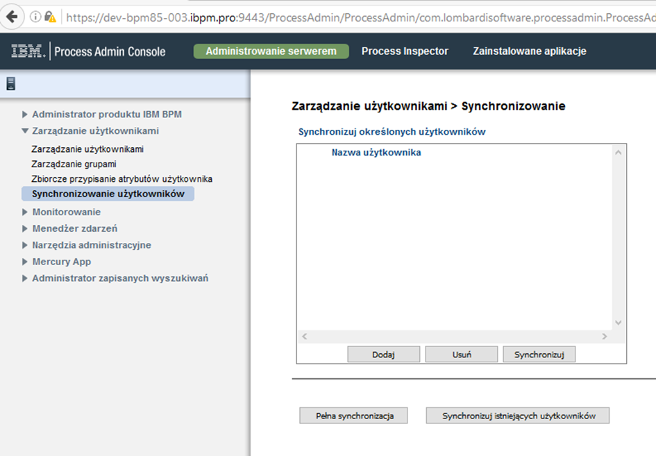This screenshot has height=456, width=656.
Task: Click horizontal scrollbar left arrow
Action: pyautogui.click(x=305, y=337)
